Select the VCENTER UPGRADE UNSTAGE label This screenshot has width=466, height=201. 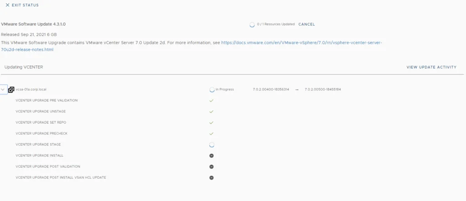pos(41,111)
